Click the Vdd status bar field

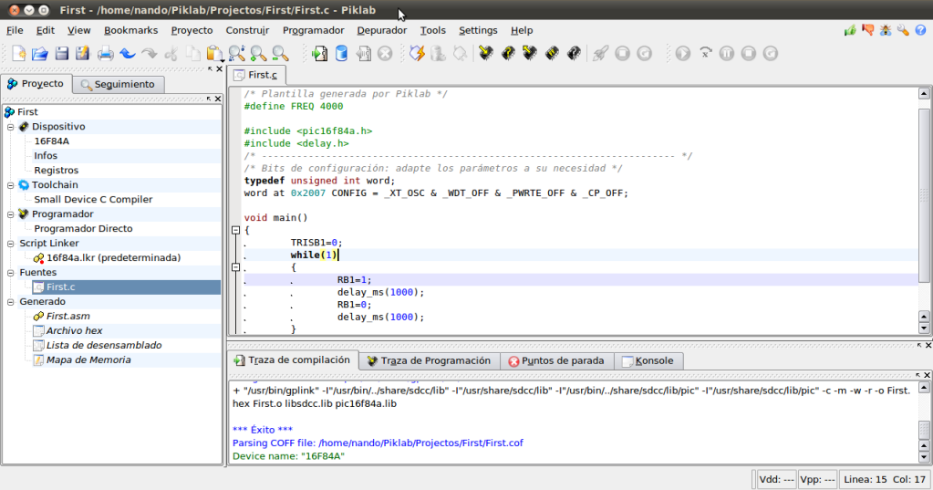coord(776,479)
